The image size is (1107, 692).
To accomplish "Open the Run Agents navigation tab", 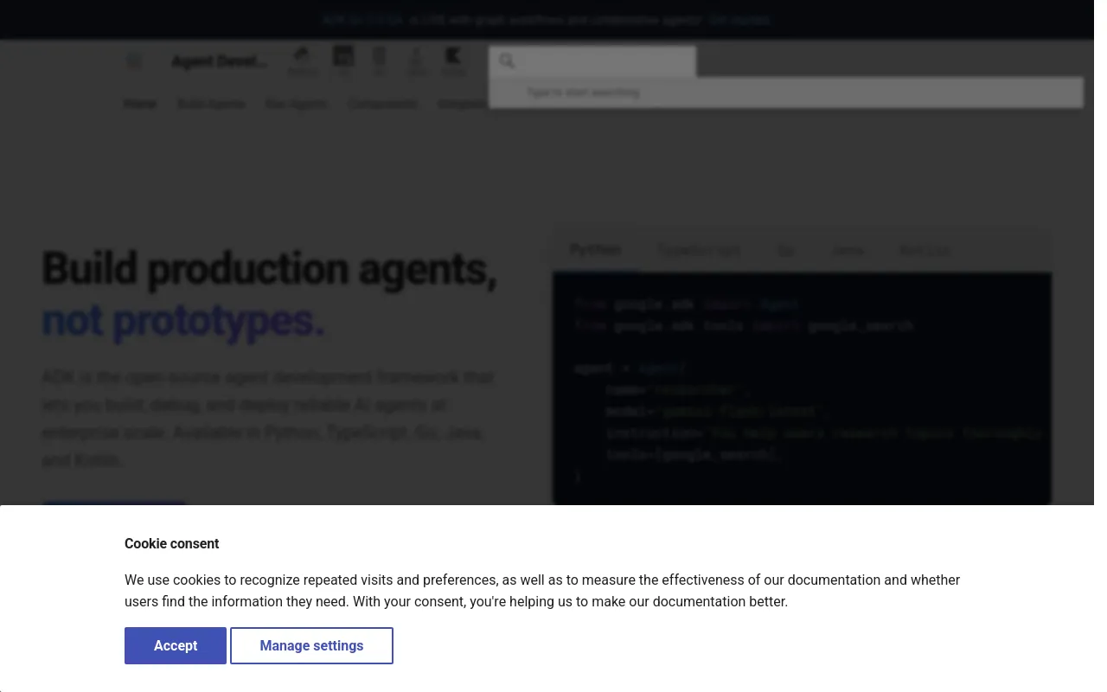I will tap(297, 104).
